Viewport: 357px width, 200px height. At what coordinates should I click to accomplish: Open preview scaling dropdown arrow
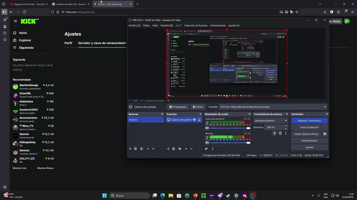[x=168, y=101]
